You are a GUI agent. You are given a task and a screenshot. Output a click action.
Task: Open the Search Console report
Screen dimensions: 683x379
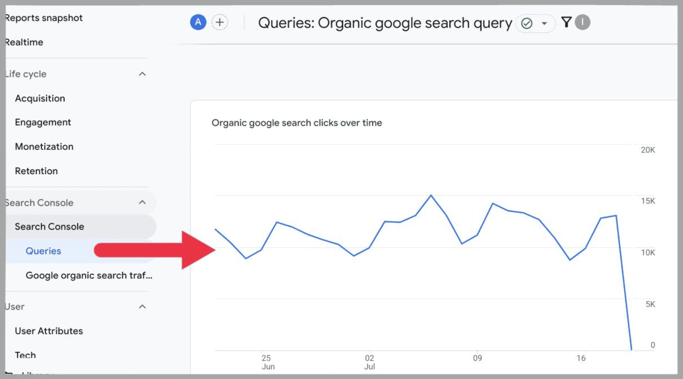49,226
